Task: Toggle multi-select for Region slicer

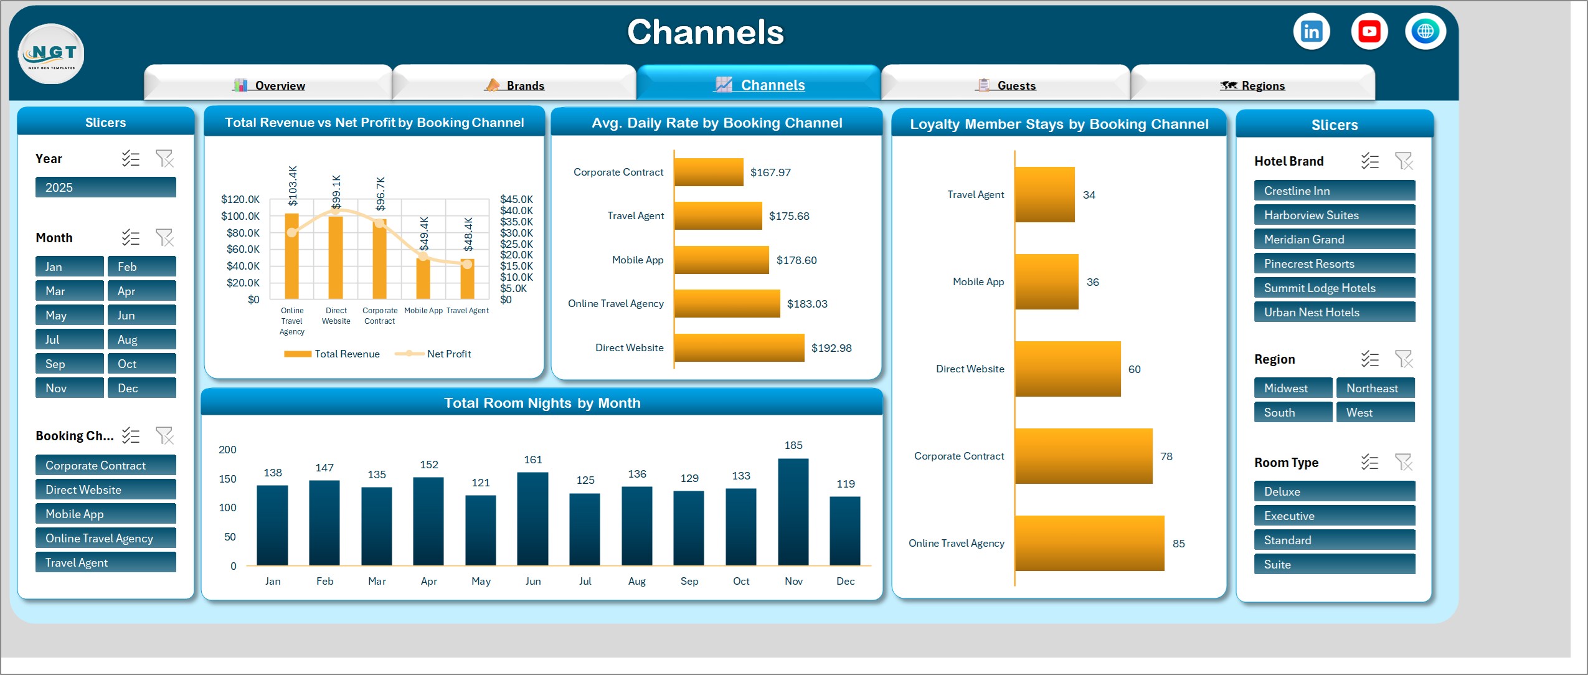Action: [1370, 359]
